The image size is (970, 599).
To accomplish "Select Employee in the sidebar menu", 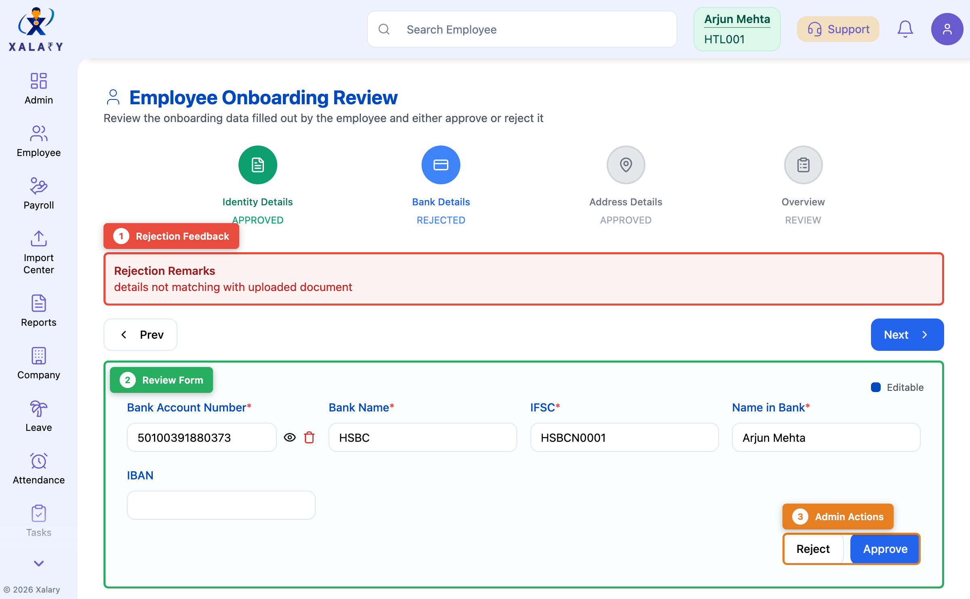I will (38, 134).
